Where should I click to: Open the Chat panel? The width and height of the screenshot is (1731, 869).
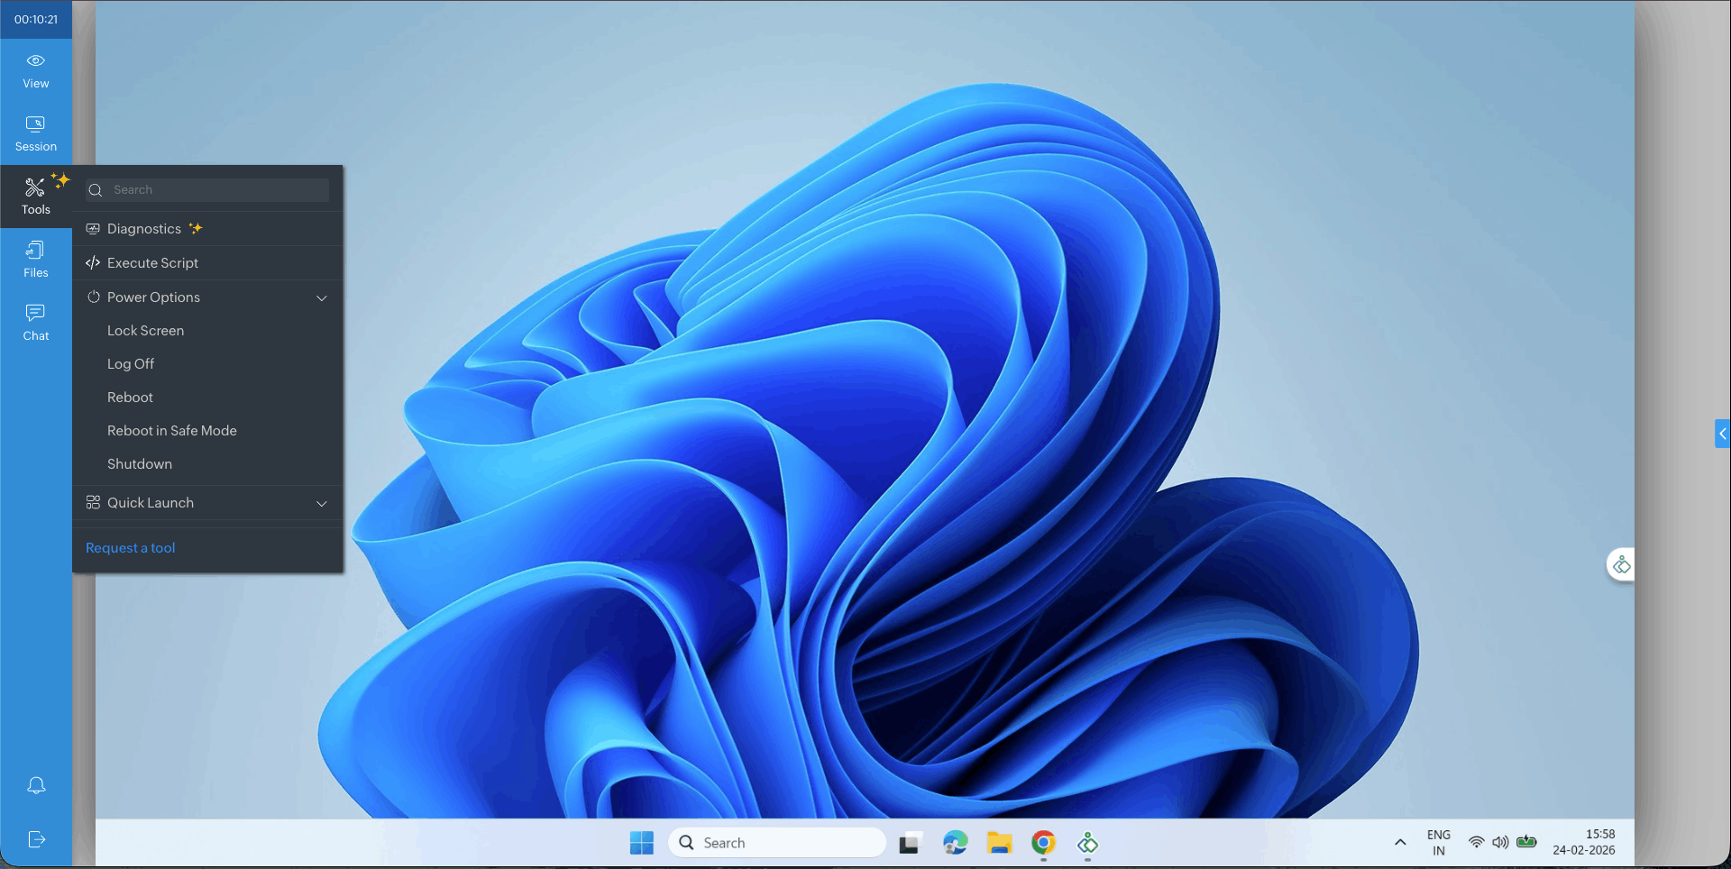(36, 323)
